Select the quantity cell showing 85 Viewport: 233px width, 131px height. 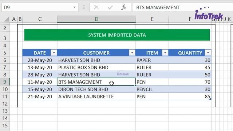[190, 96]
